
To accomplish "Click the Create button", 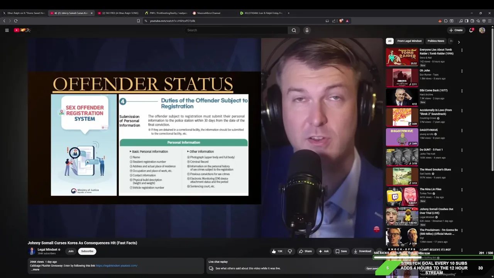I will pos(456,30).
